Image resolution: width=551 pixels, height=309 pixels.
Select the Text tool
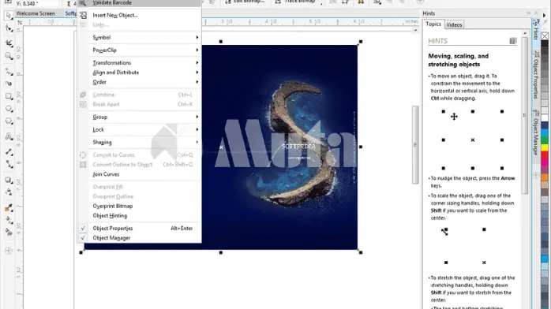tap(9, 136)
